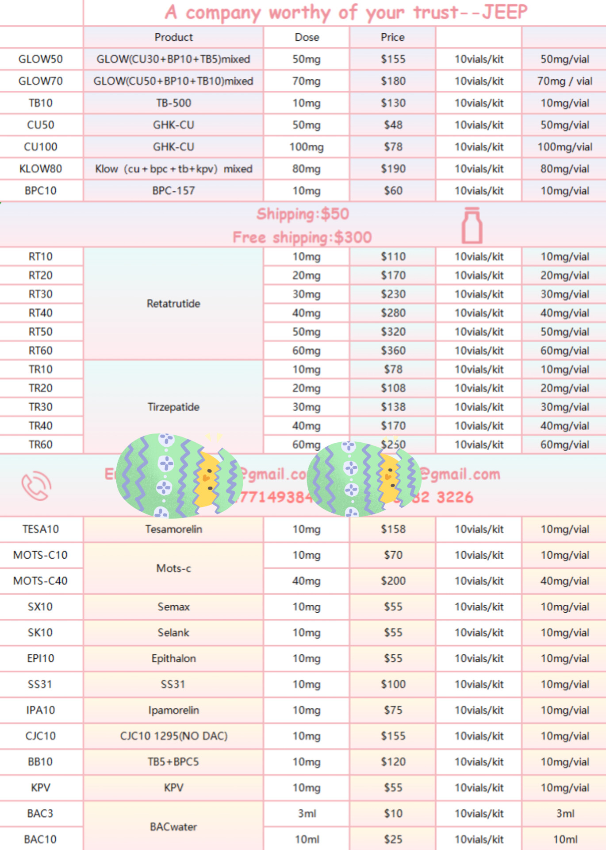The image size is (606, 850).
Task: Select the "RT10" code cell
Action: (41, 257)
